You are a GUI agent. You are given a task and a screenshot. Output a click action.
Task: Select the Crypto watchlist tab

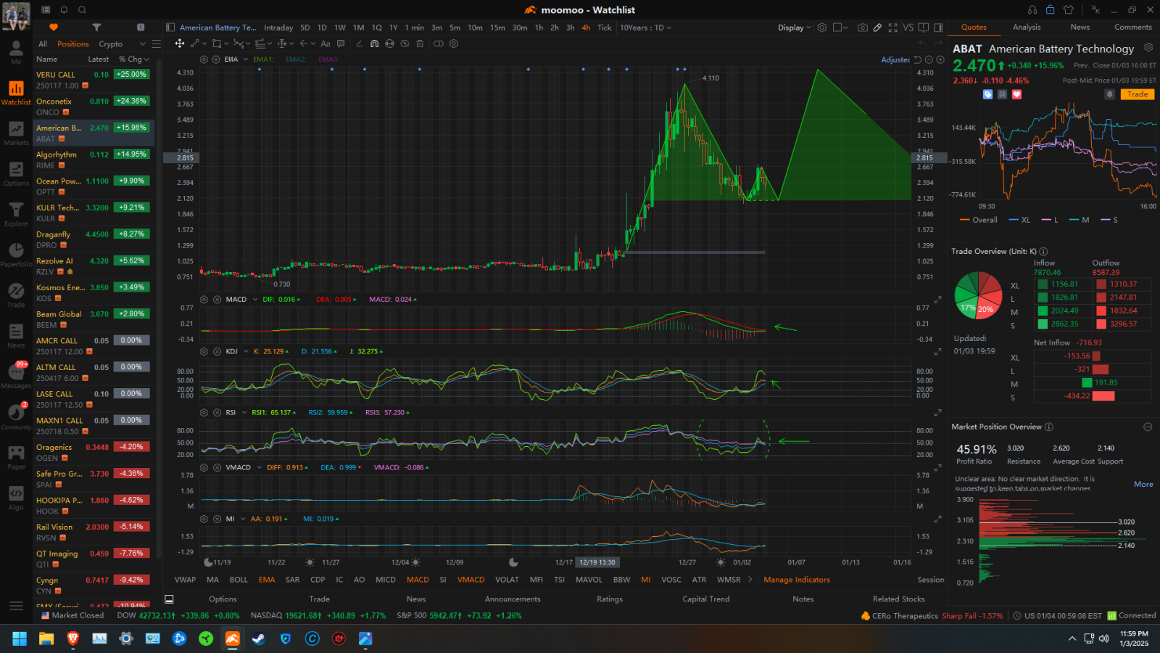[111, 44]
